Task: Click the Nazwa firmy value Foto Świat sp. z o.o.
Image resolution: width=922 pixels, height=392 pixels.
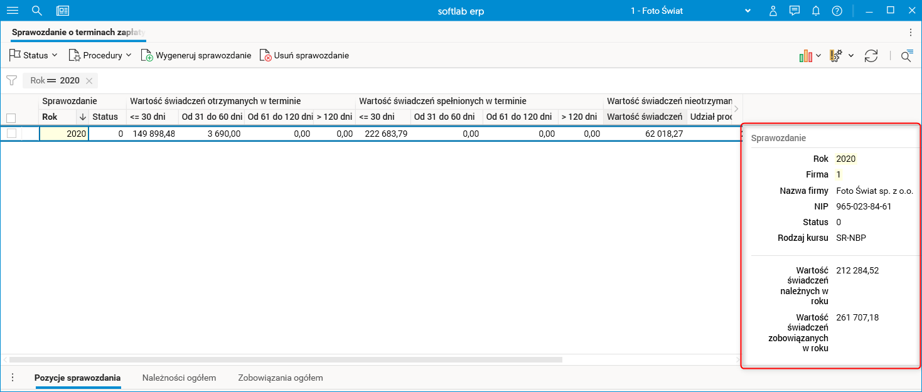Action: (x=875, y=191)
